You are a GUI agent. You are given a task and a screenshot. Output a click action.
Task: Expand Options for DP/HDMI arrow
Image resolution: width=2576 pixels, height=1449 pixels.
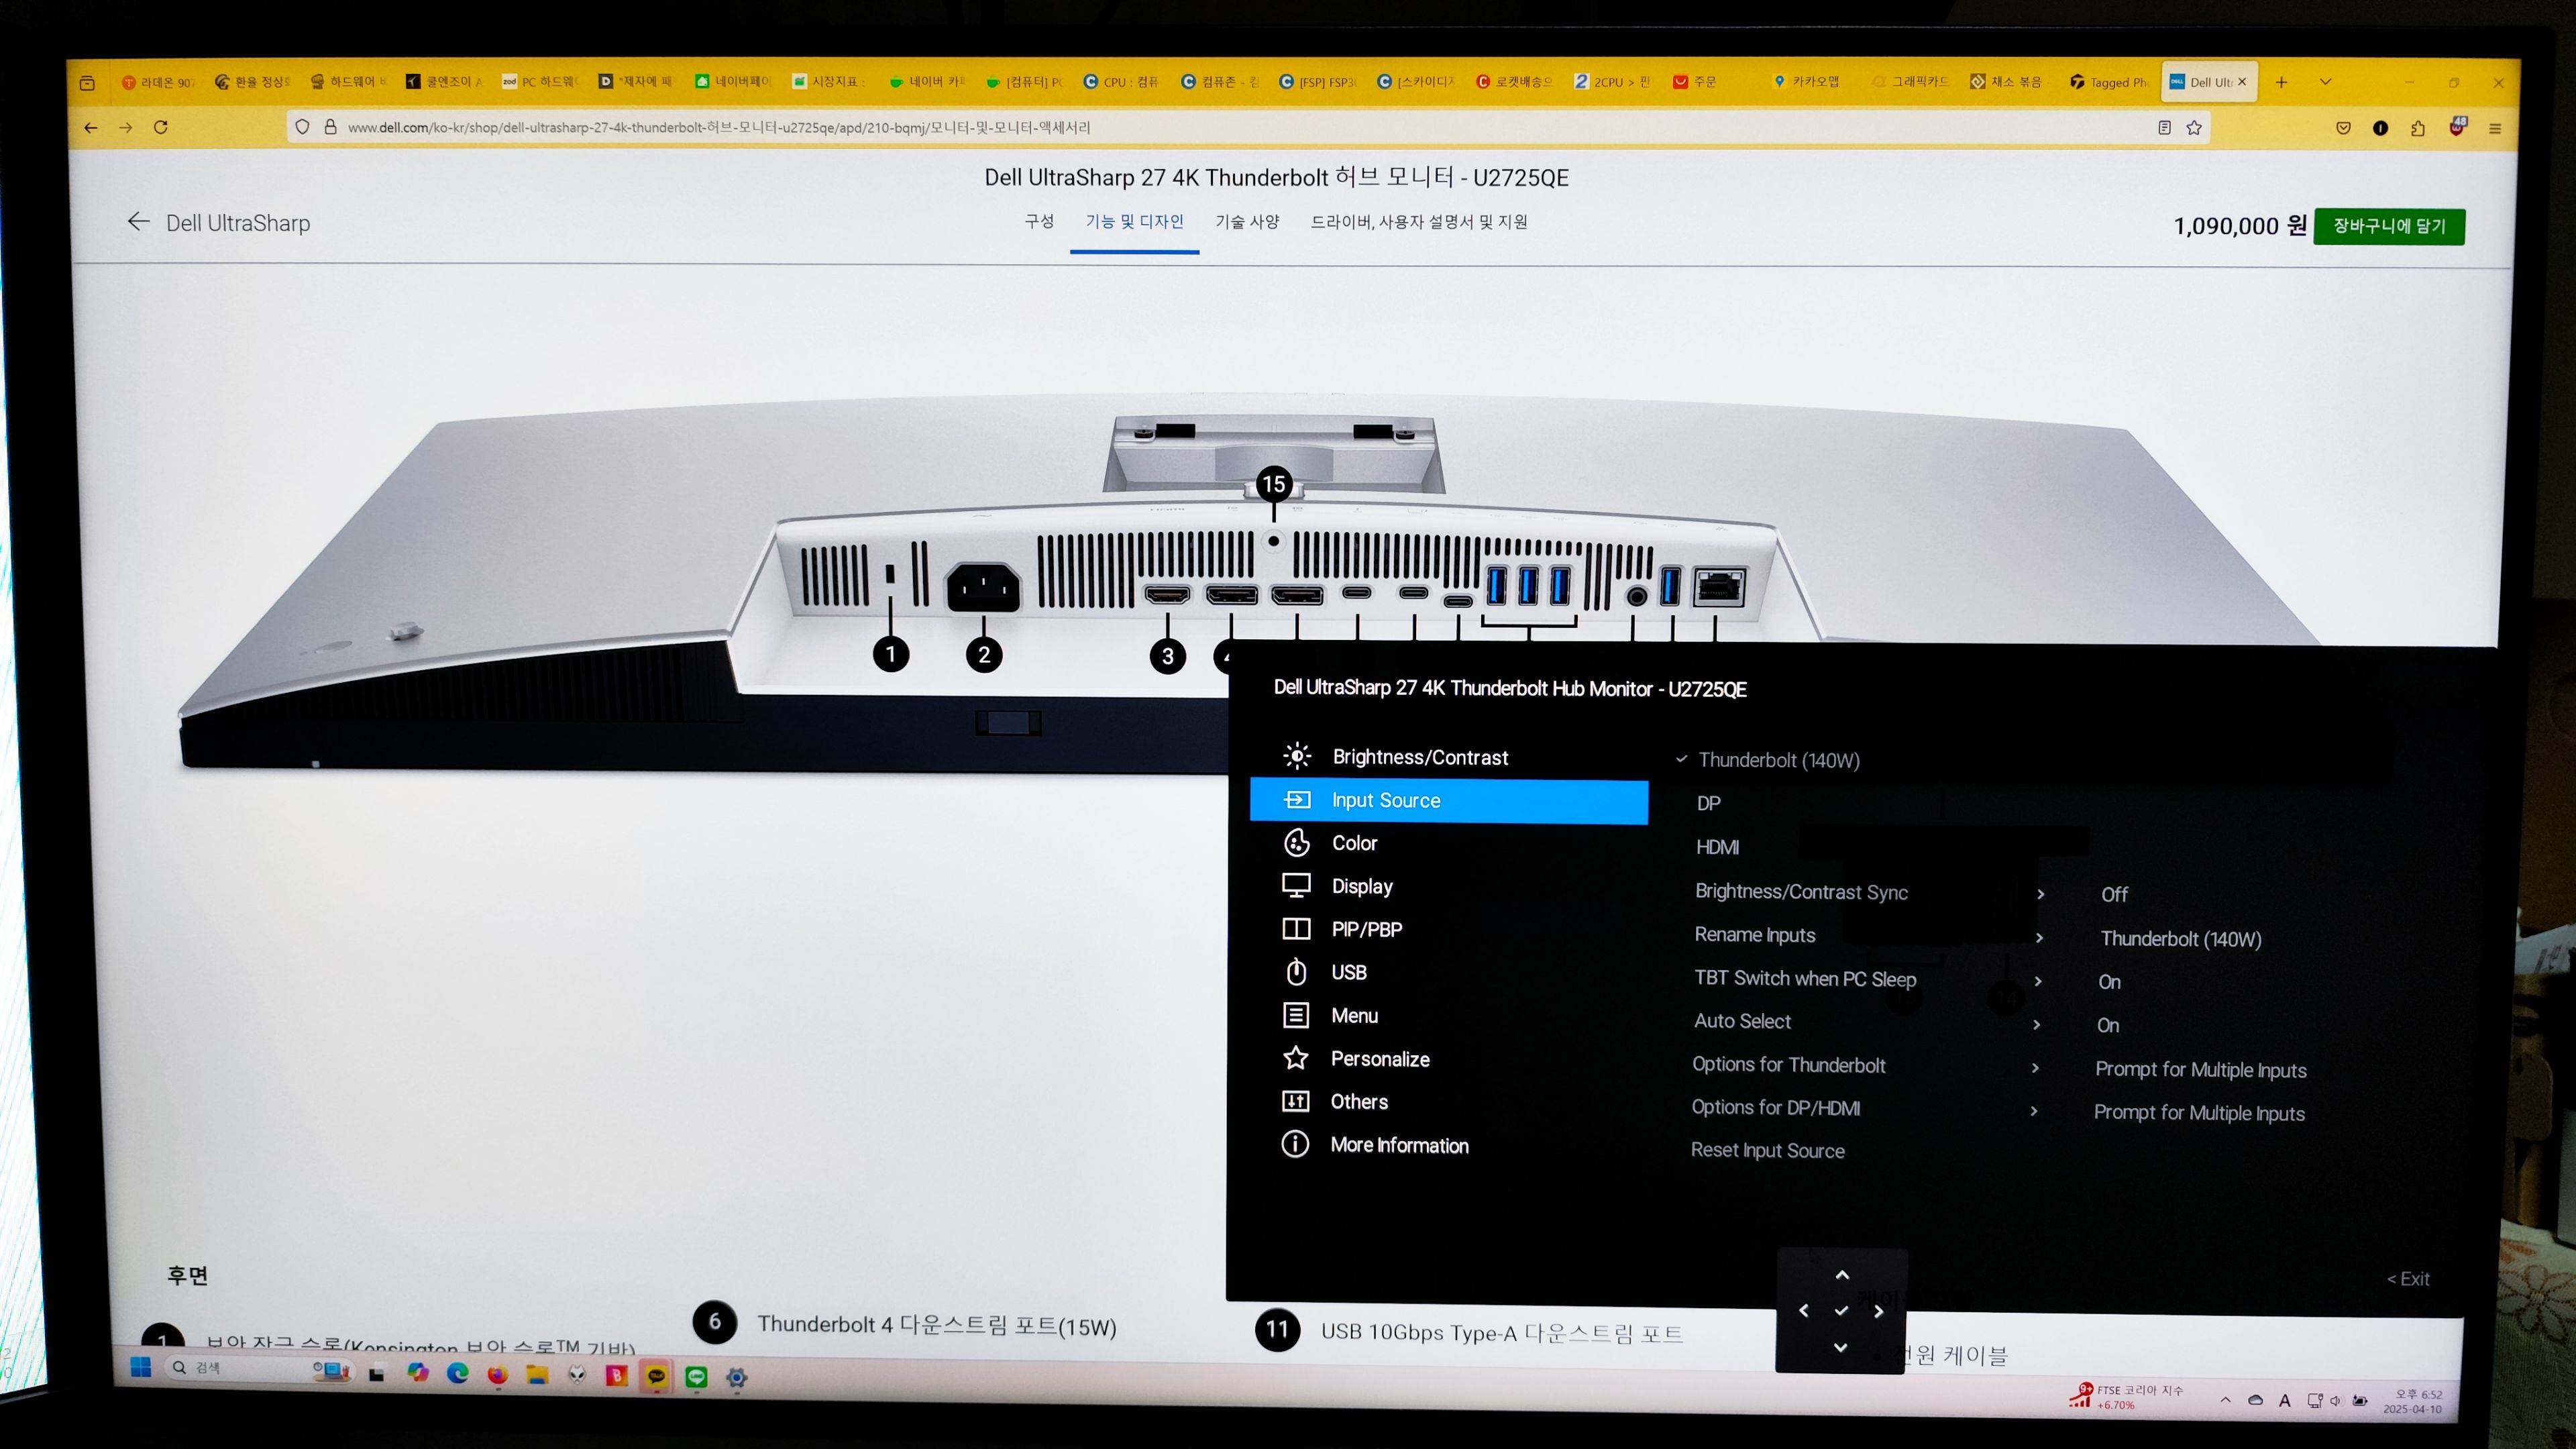tap(2034, 1111)
